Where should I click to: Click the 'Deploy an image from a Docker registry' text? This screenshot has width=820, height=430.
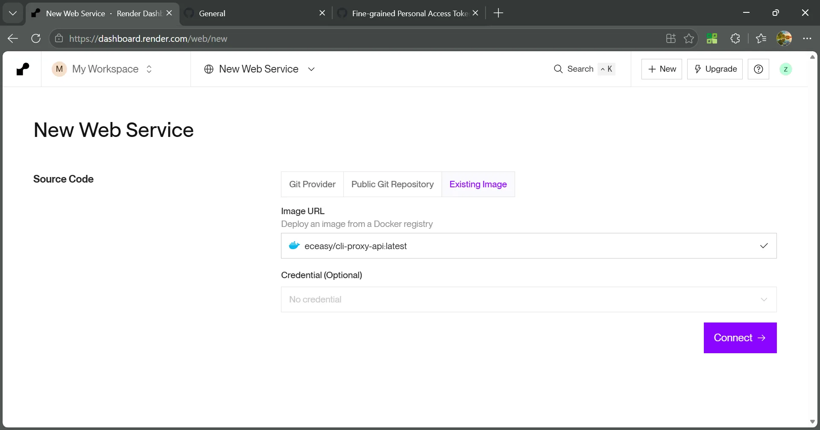357,224
